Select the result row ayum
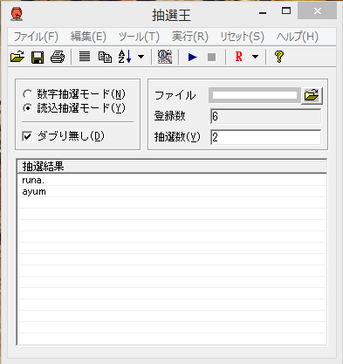Image resolution: width=343 pixels, height=364 pixels. [x=172, y=192]
